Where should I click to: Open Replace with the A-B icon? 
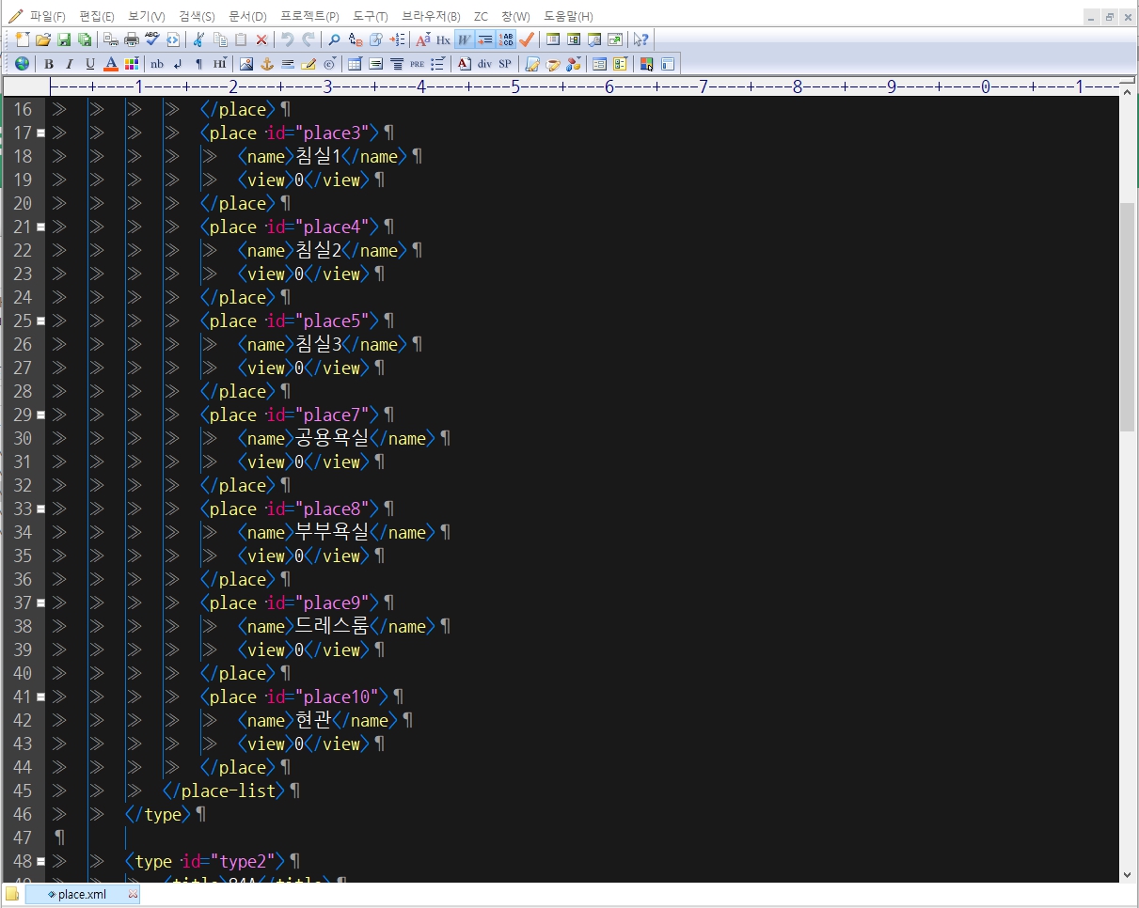pos(356,39)
